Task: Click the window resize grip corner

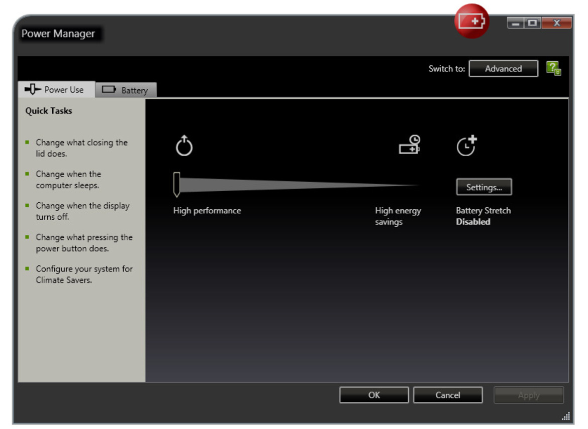Action: (x=566, y=416)
